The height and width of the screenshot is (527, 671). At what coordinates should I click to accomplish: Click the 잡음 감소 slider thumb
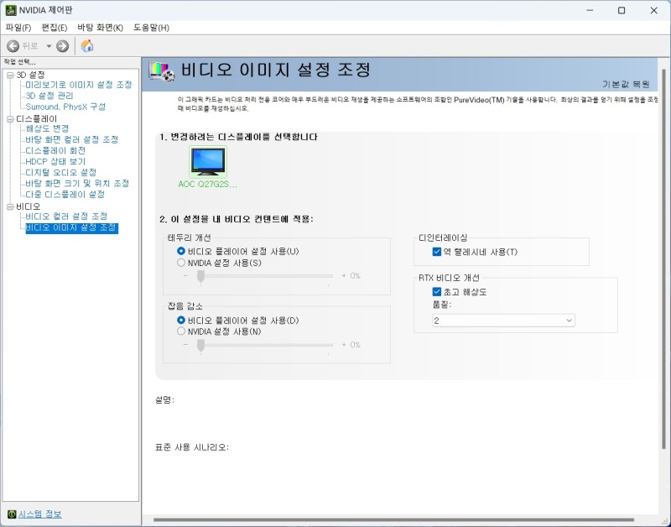tap(200, 346)
